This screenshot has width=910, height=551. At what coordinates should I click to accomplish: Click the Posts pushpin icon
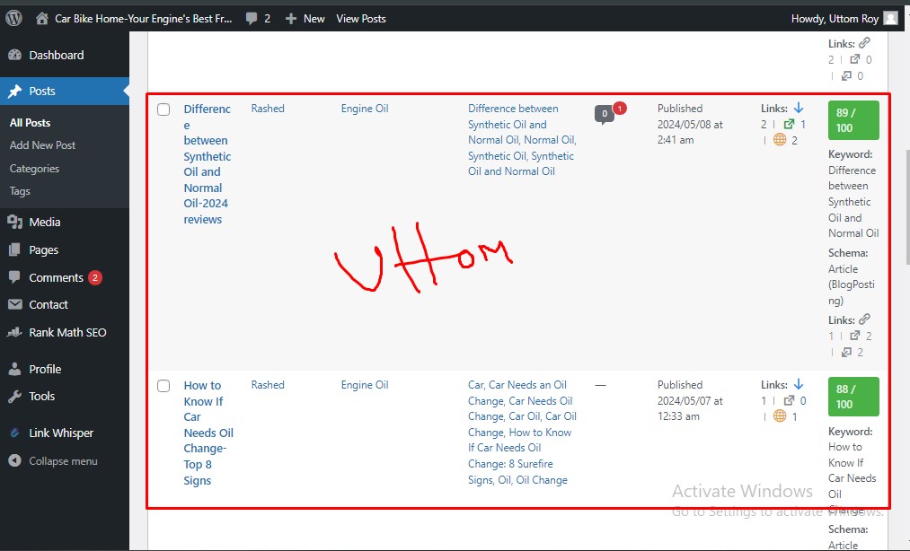coord(14,91)
